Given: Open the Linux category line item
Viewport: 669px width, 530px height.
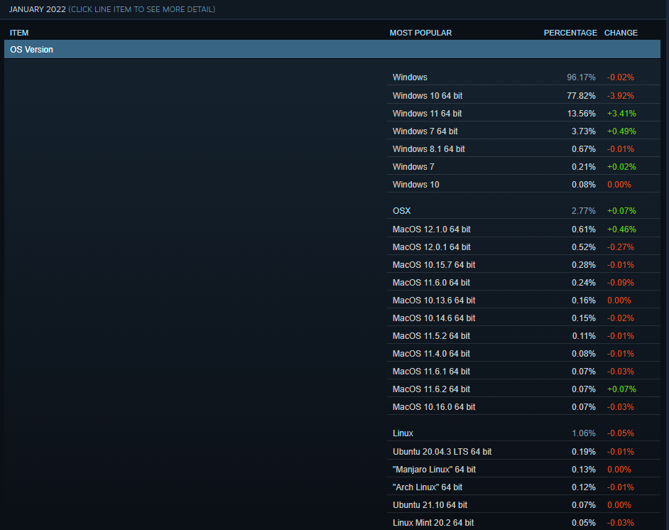Looking at the screenshot, I should tap(523, 433).
